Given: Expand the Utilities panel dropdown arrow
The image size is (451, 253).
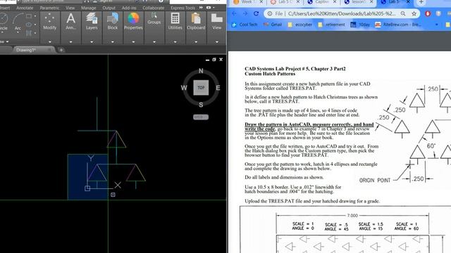Looking at the screenshot, I should click(175, 42).
